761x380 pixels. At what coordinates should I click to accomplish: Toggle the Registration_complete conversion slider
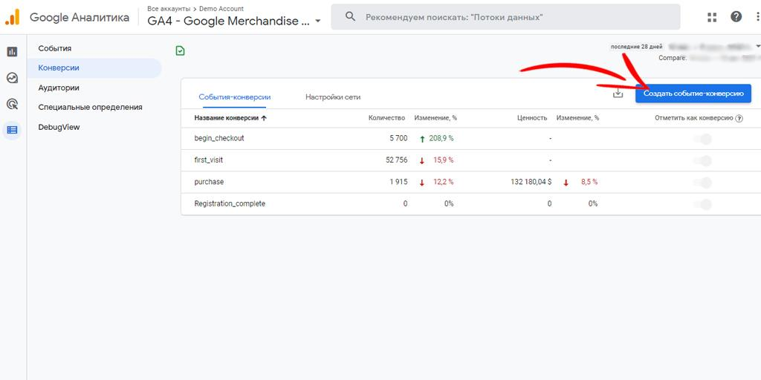702,204
